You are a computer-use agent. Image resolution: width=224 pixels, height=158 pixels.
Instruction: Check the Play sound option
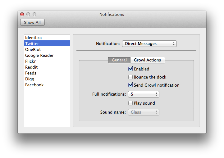[130, 103]
